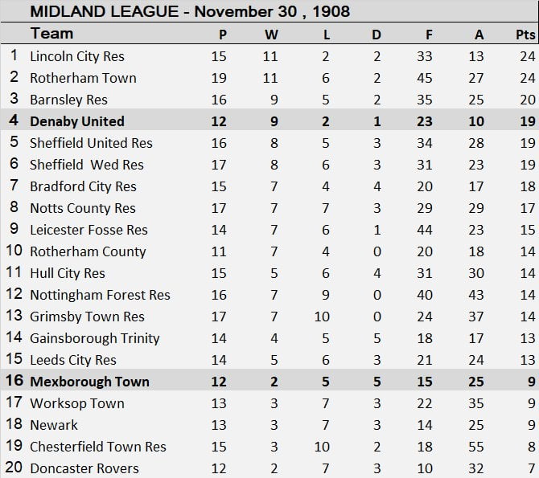Image resolution: width=539 pixels, height=478 pixels.
Task: Select the Nottingham Forest Res team name
Action: (100, 295)
